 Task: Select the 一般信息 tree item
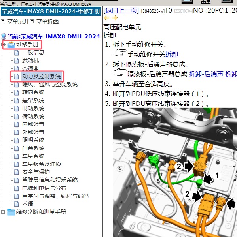pos(33,52)
